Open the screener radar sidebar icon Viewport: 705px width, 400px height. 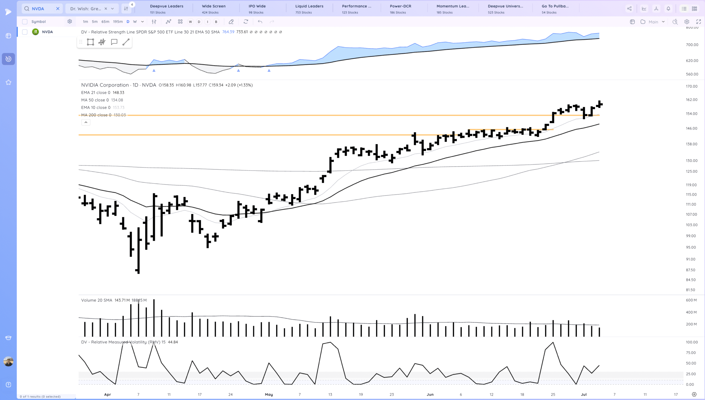[x=8, y=59]
